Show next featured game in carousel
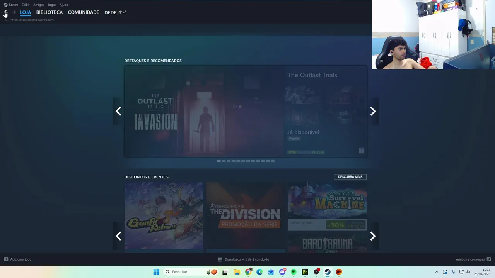Screen dimensions: 495x278 click(373, 111)
